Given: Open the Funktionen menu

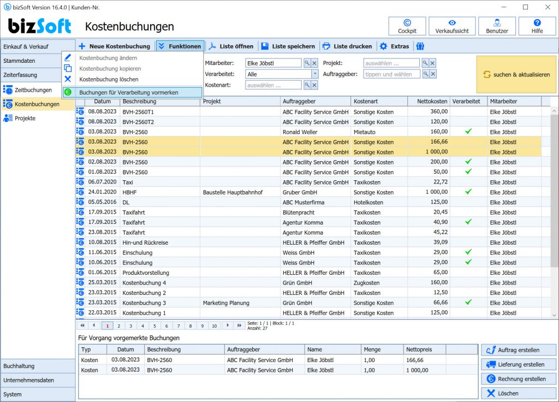Looking at the screenshot, I should click(180, 46).
